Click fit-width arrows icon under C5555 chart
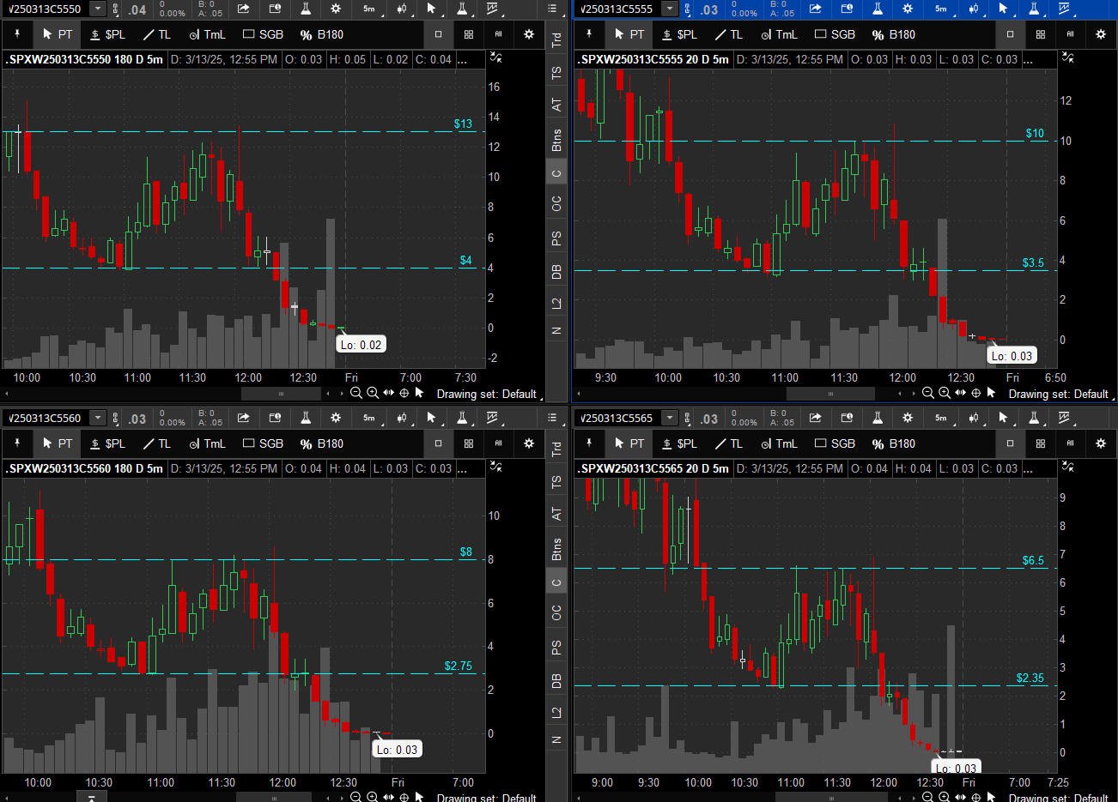The image size is (1118, 802). [x=960, y=393]
